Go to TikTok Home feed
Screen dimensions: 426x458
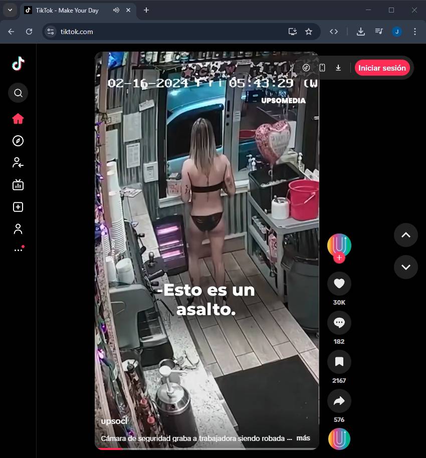[18, 119]
